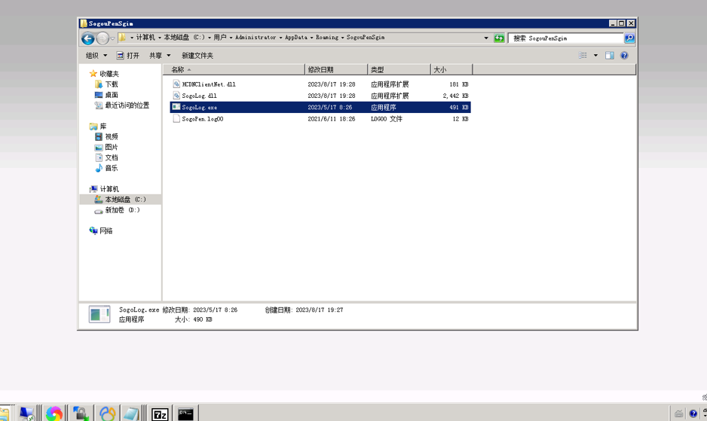Expand the address bar history dropdown
The width and height of the screenshot is (707, 421).
[486, 38]
